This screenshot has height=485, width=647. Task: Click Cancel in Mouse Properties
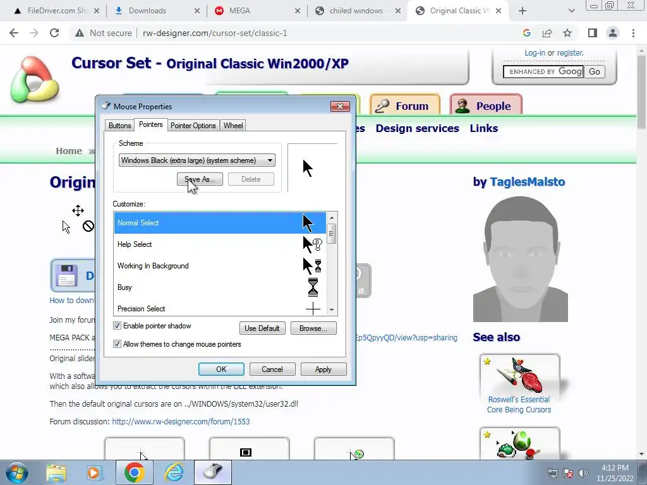[x=272, y=369]
